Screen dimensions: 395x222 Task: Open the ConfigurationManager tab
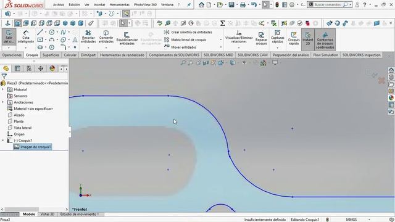pyautogui.click(x=29, y=68)
